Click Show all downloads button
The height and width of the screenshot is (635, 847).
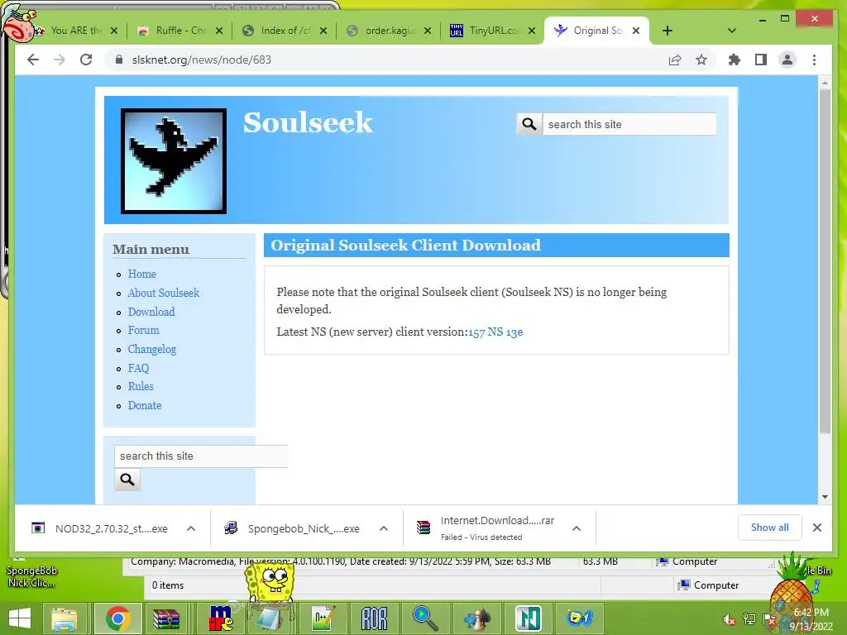coord(769,528)
